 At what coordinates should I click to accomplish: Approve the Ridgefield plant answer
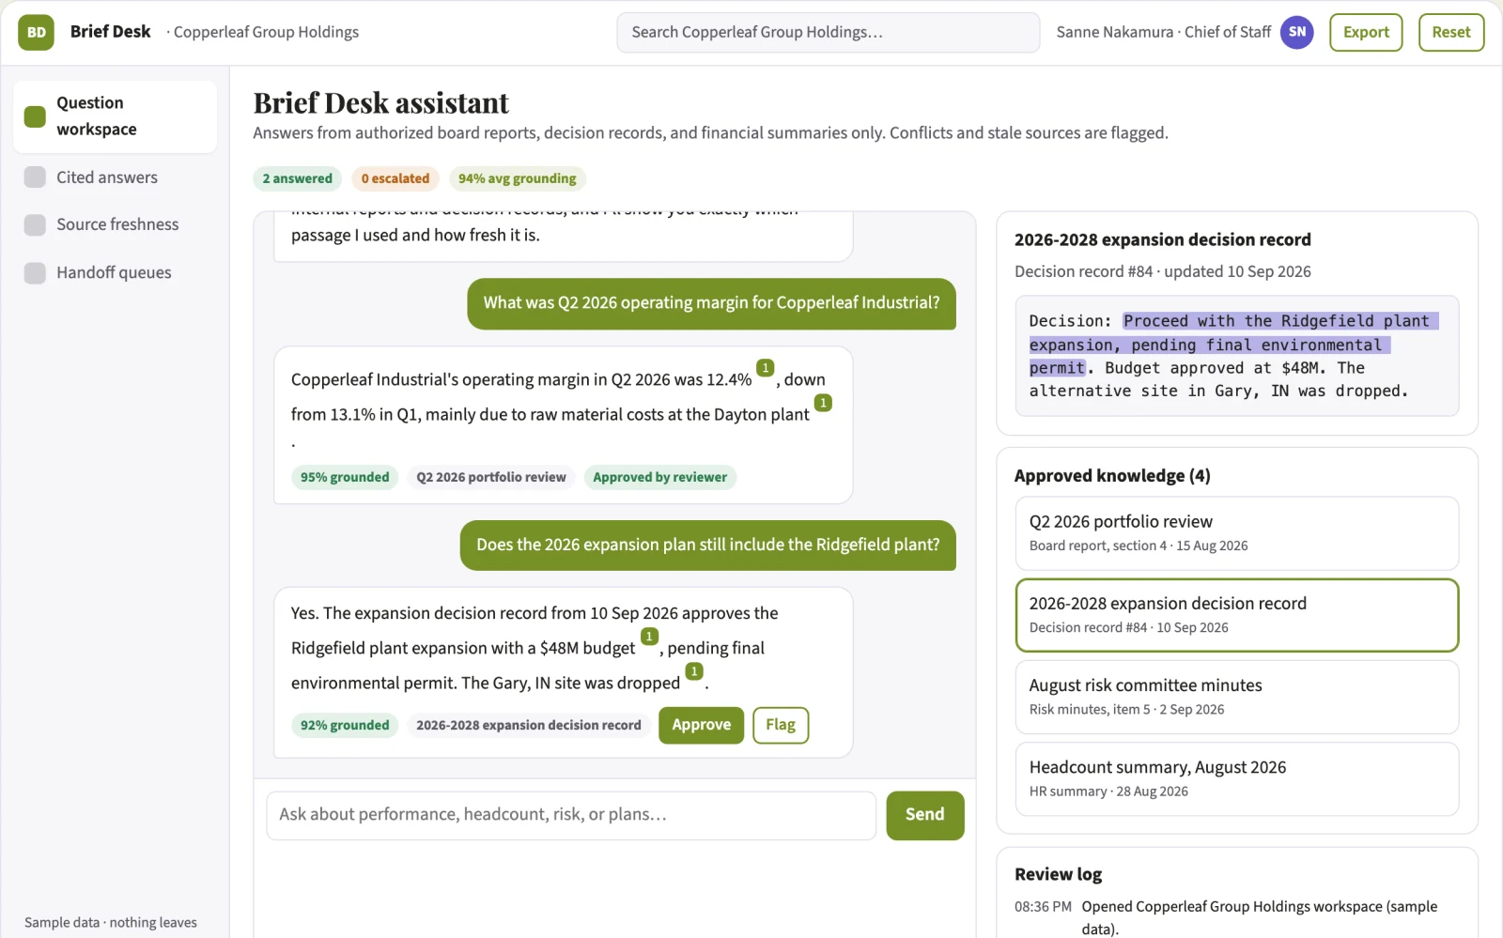click(x=702, y=725)
